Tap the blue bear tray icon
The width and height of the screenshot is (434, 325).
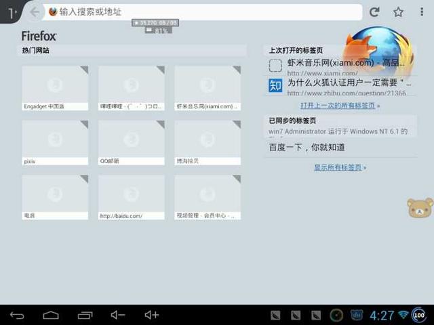(357, 315)
